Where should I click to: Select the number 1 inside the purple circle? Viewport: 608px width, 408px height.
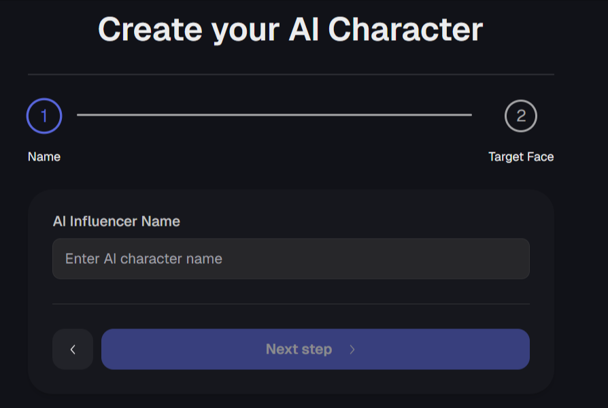[44, 114]
